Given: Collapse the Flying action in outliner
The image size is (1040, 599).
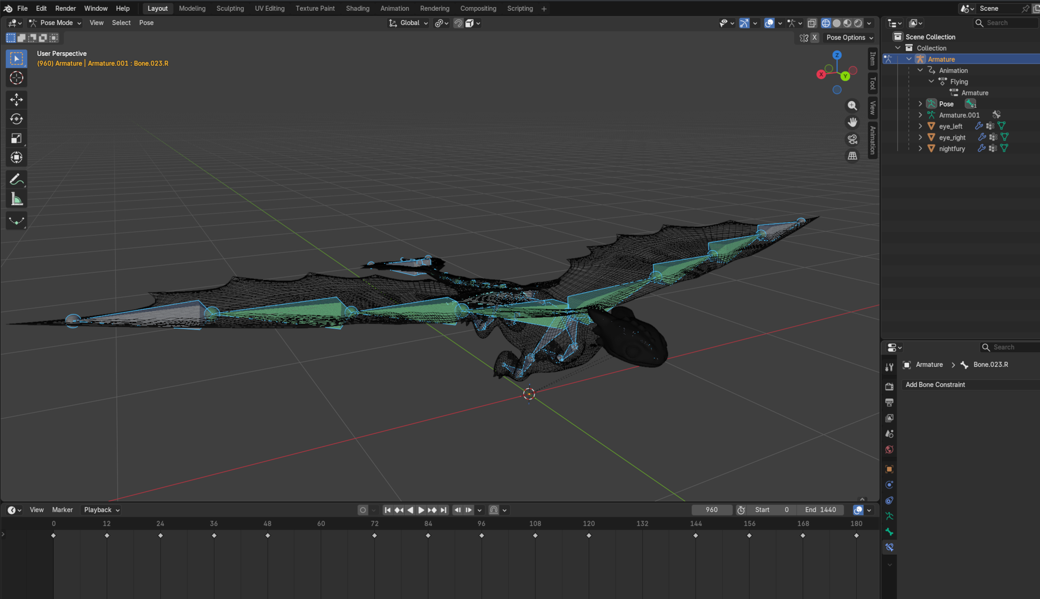Looking at the screenshot, I should tap(932, 81).
